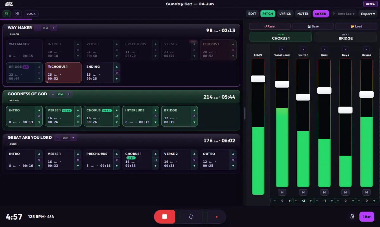The height and width of the screenshot is (227, 380).
Task: Load a mixer preset
Action: [x=356, y=26]
